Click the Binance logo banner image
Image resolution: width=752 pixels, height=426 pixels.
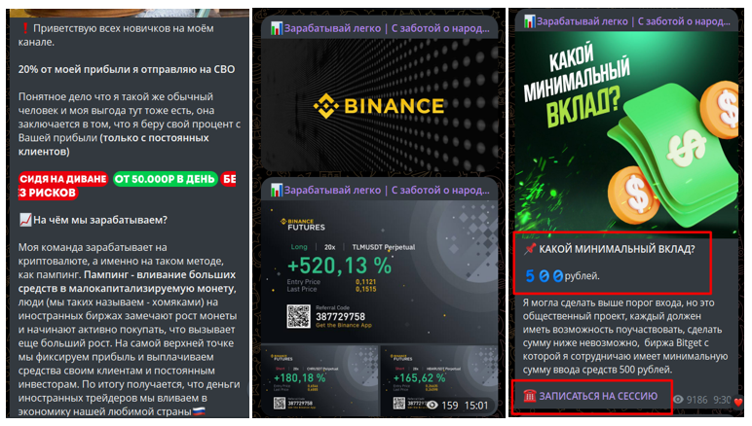pos(379,104)
